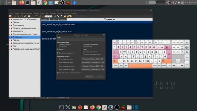
Task: Click the 'Abc' button on the on-screen keyboard
Action: 187,58
